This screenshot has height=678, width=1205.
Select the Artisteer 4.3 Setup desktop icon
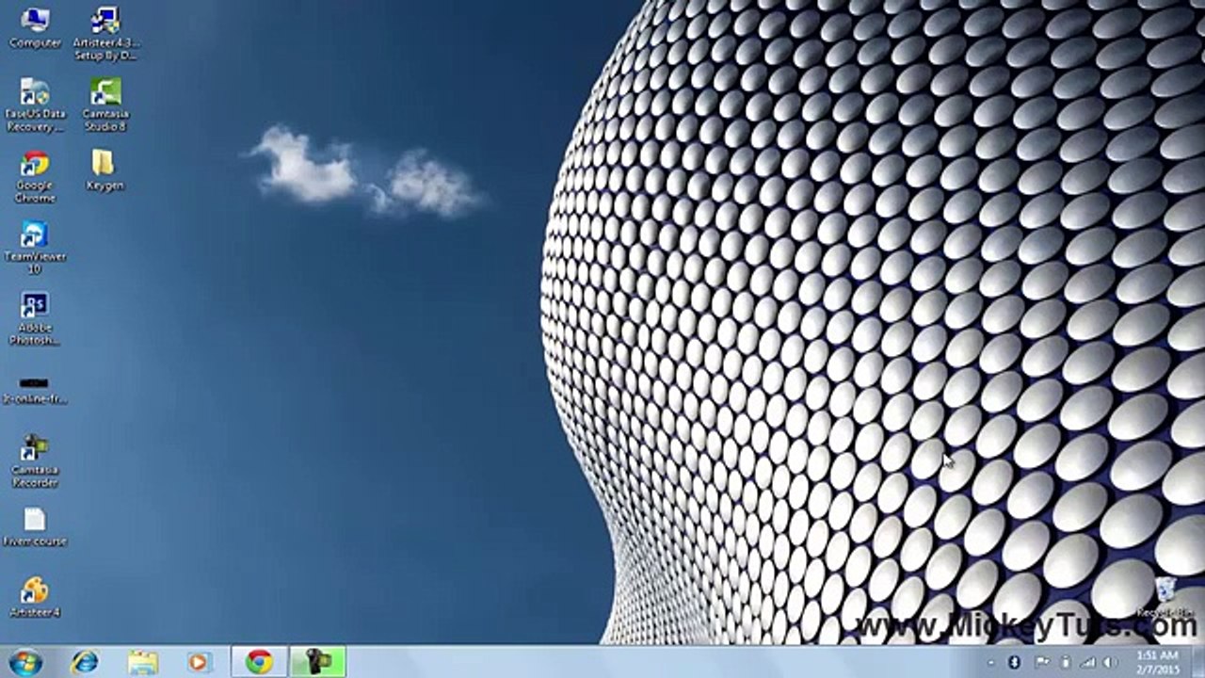tap(105, 34)
